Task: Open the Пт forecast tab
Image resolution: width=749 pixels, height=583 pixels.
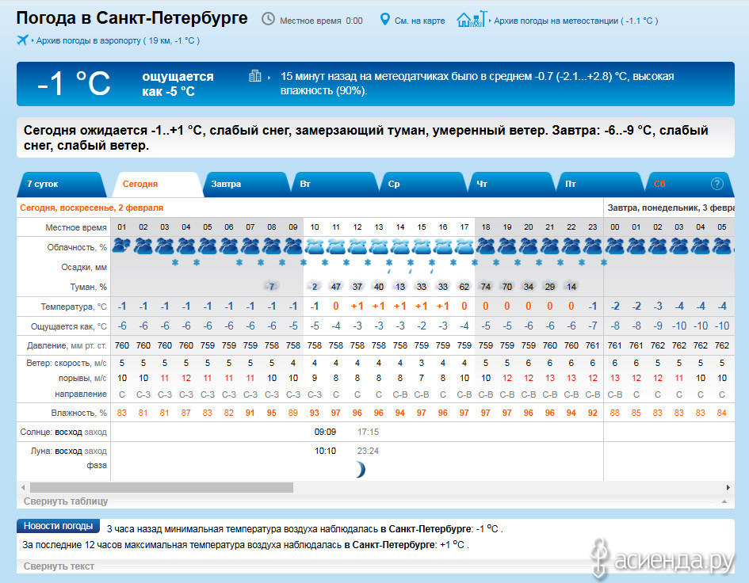Action: click(x=600, y=185)
